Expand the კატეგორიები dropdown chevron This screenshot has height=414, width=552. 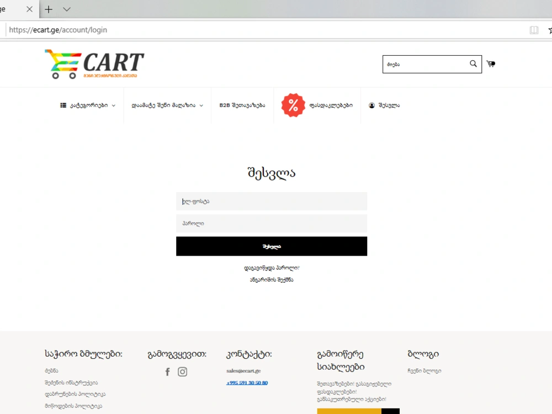[x=114, y=105]
